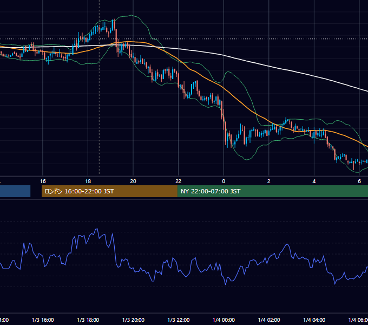Click the 16 hour label on chart axis

(x=43, y=181)
